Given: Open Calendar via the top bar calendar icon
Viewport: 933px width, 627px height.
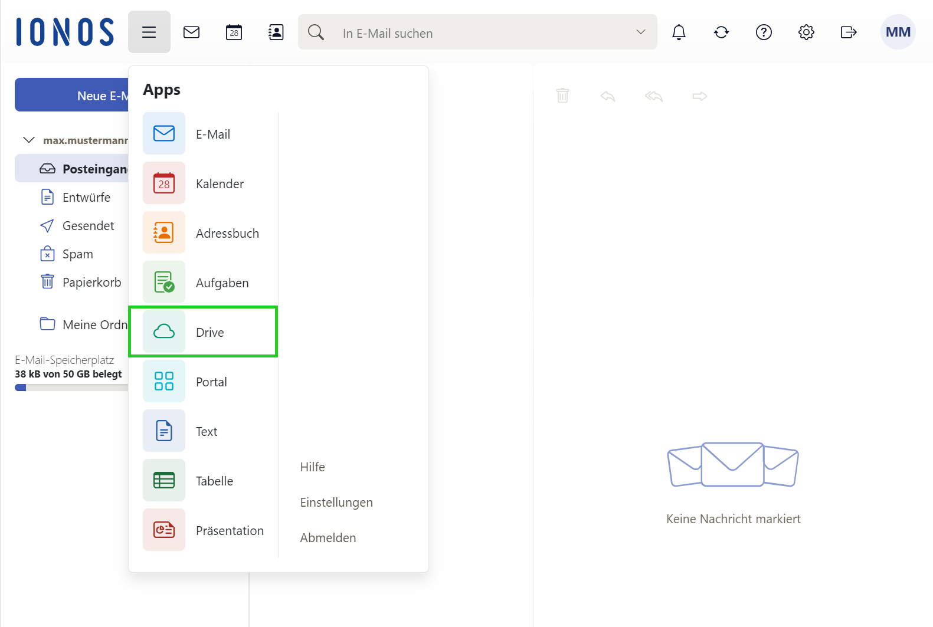Looking at the screenshot, I should [x=234, y=32].
